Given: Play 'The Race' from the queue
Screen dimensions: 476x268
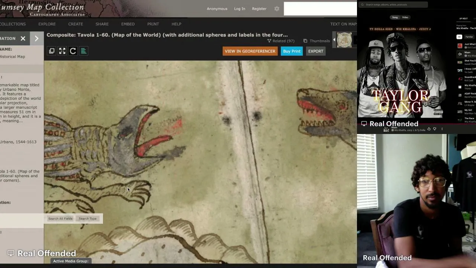Looking at the screenshot, I should (466, 119).
